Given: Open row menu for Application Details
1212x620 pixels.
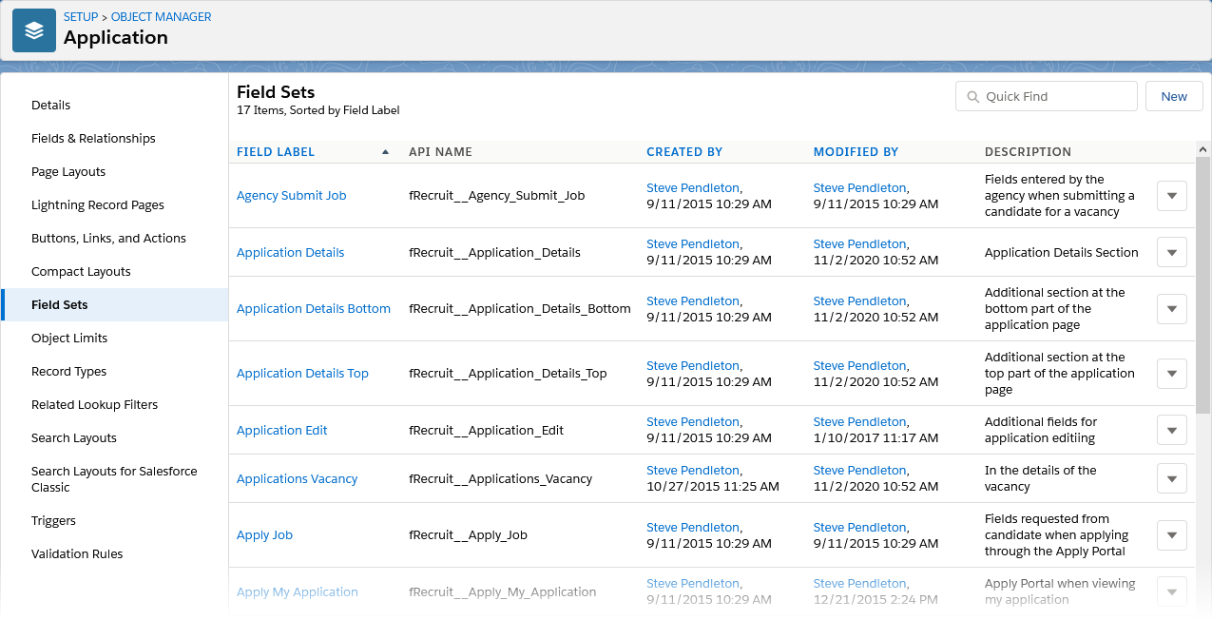Looking at the screenshot, I should click(1171, 253).
